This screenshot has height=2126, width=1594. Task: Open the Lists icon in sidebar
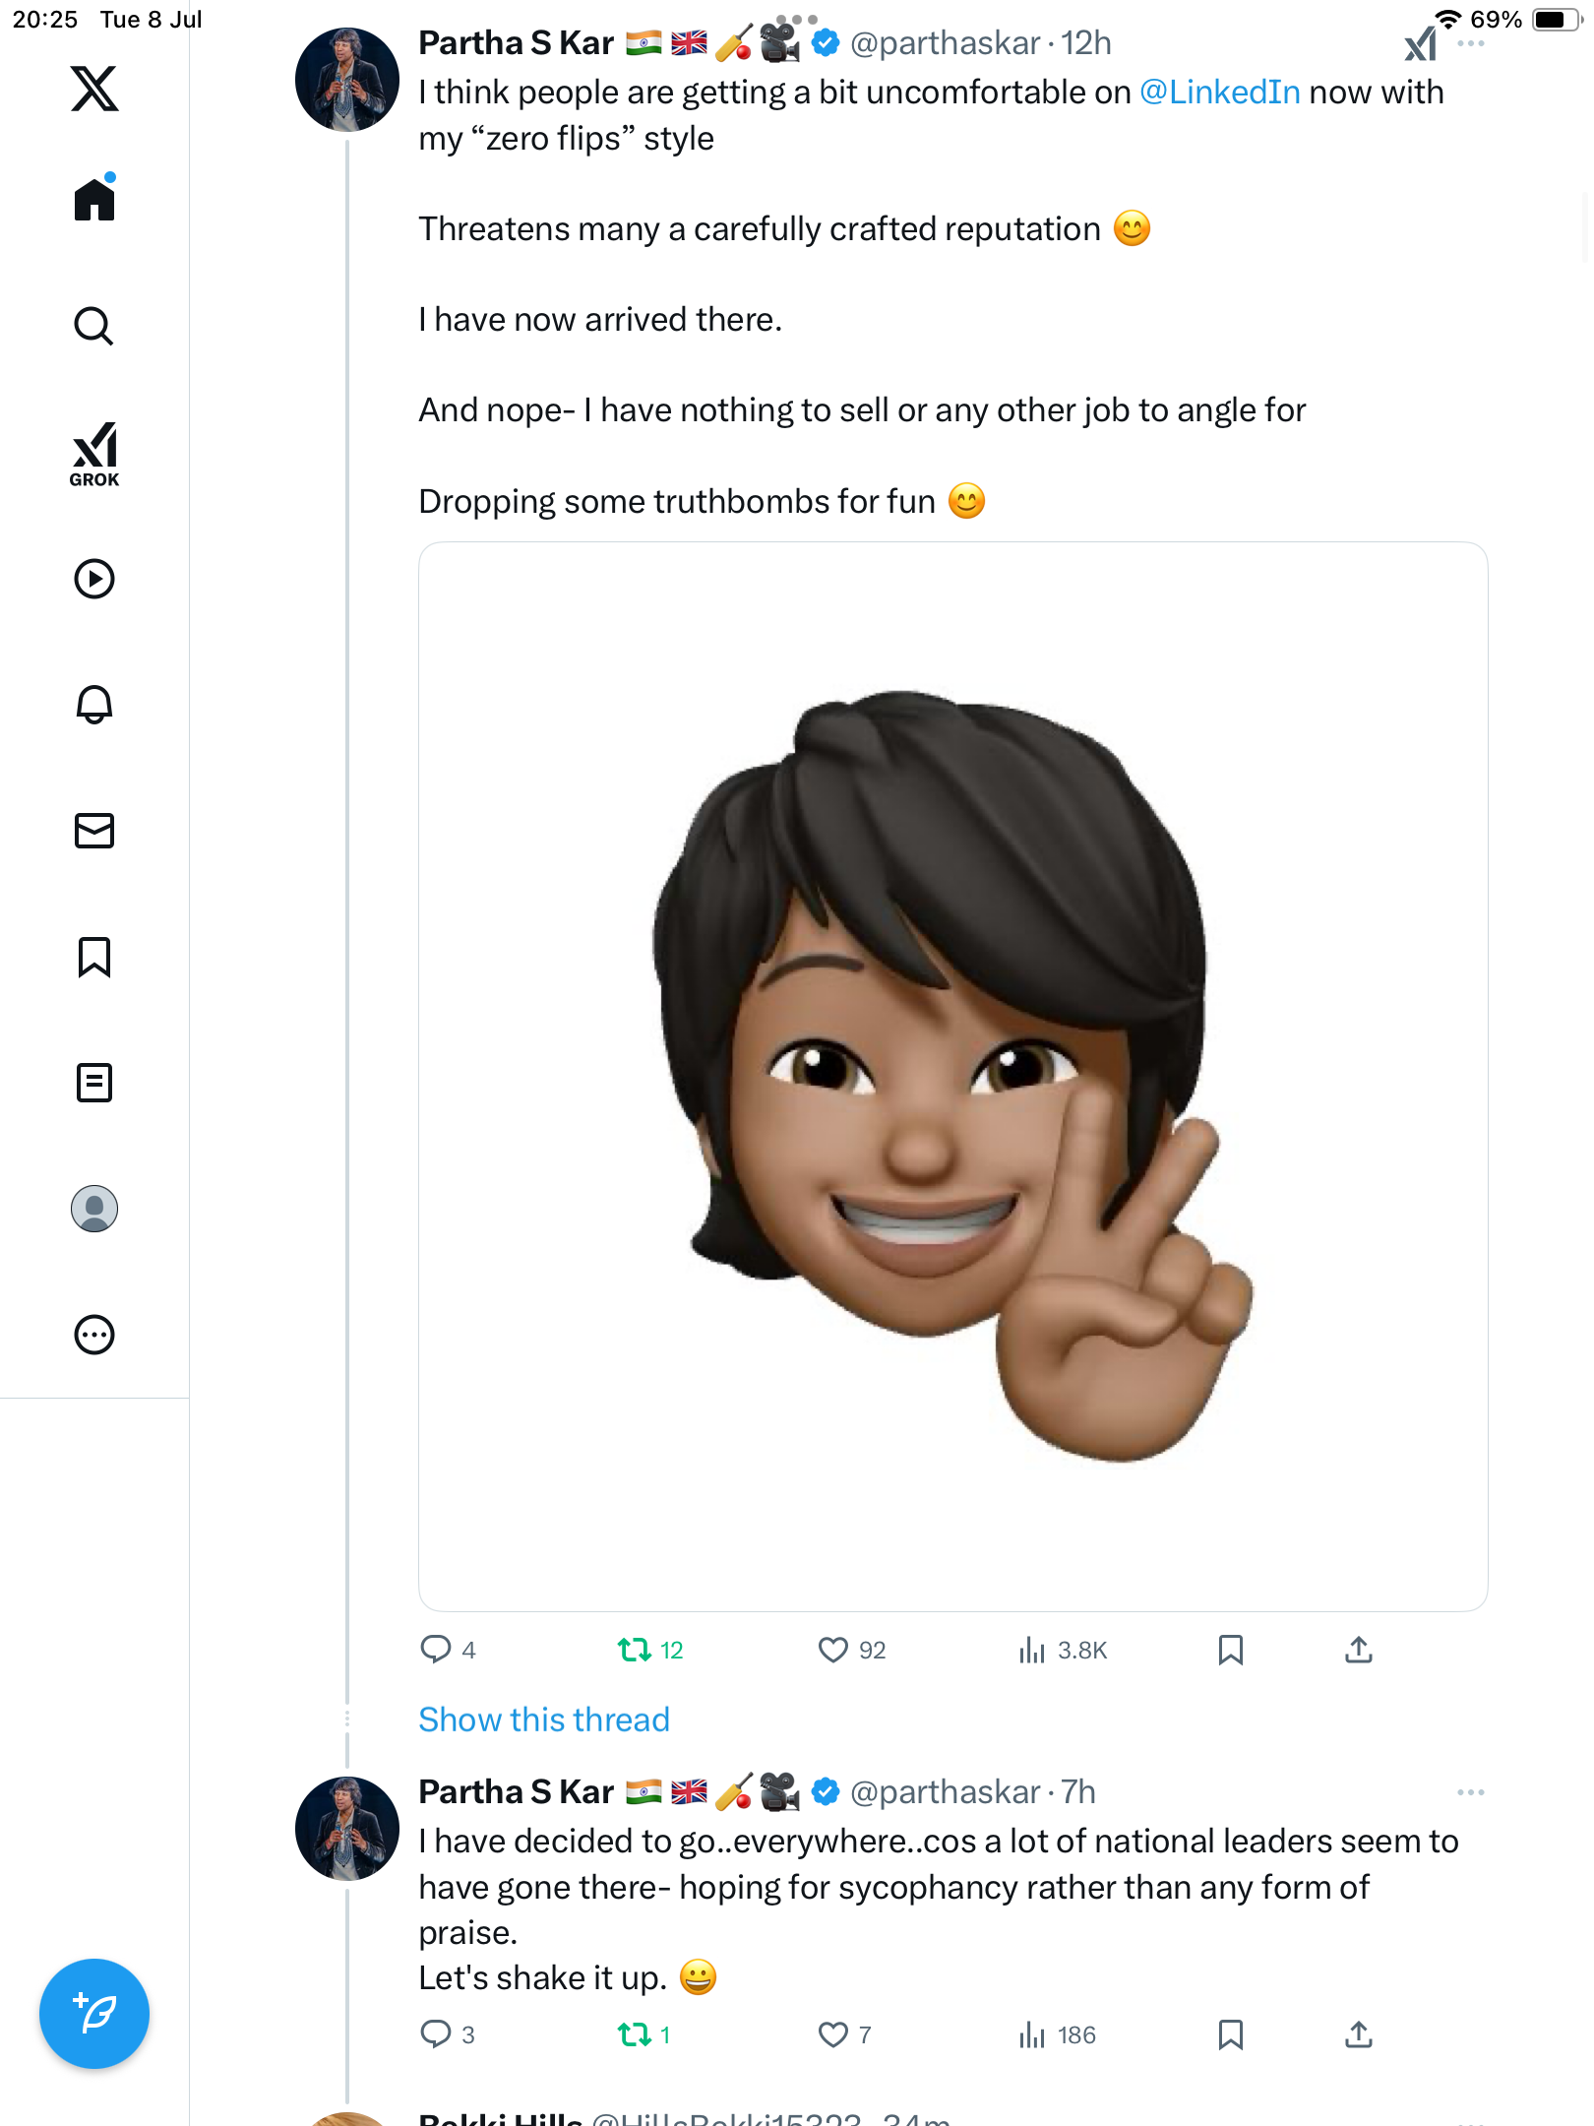[x=94, y=1083]
